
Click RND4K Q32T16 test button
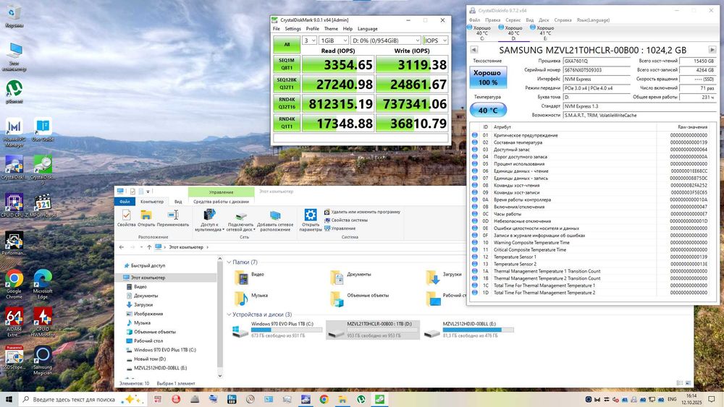click(x=287, y=103)
